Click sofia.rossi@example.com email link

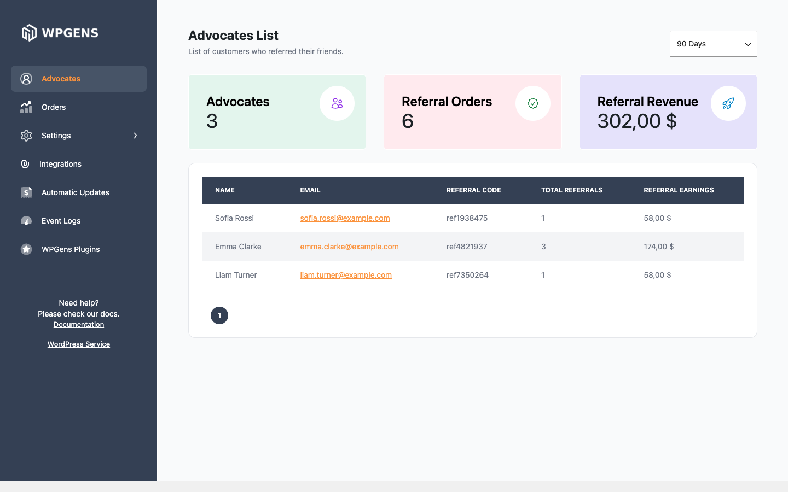(345, 218)
